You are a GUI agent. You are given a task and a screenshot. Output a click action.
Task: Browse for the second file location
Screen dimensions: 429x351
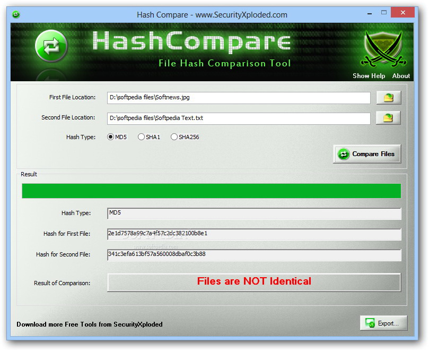click(x=388, y=118)
